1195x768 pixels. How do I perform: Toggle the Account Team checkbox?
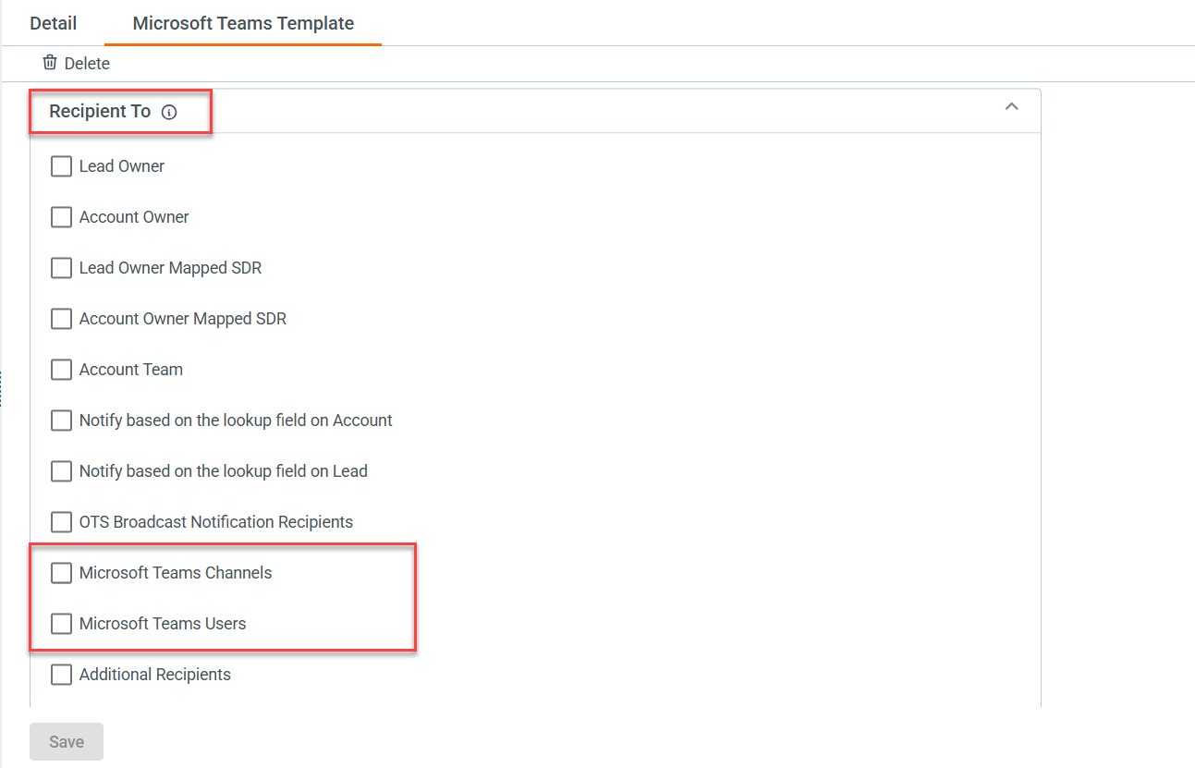point(61,370)
